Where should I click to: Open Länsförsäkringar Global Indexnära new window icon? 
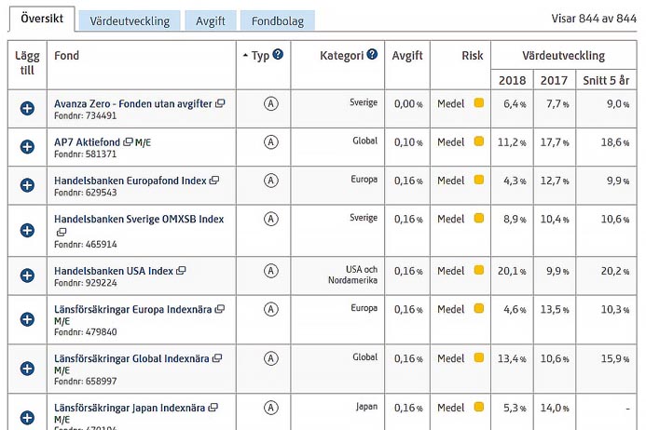217,358
